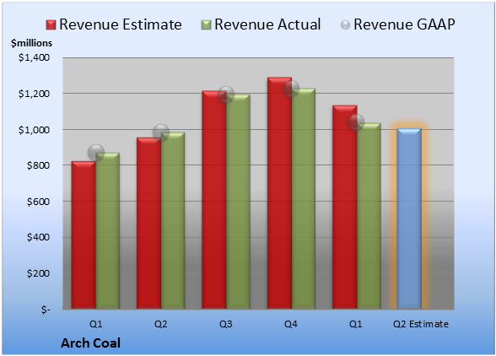Click the '$1,000' y-axis value
The width and height of the screenshot is (496, 356).
34,130
